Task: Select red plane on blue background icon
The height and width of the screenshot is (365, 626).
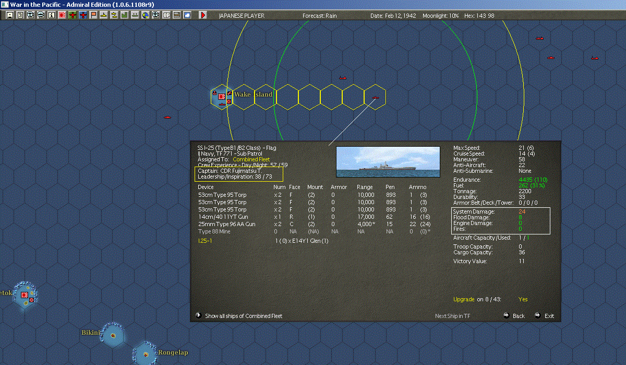Action: coord(83,15)
